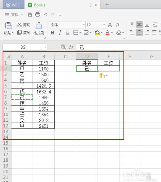Click the Eraser clear formatting icon
Viewport: 161px width, 182px height.
118,33
